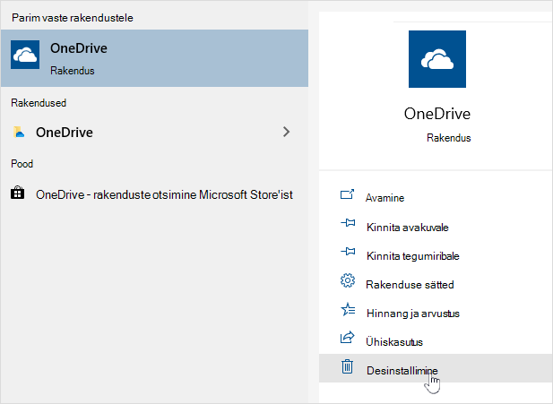Click the star icon for Hinnang ja arvustus

348,310
